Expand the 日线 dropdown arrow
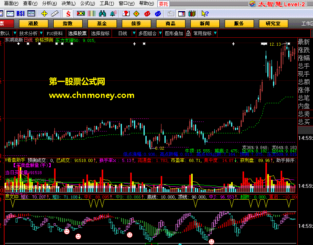This screenshot has width=313, height=245. (134, 33)
